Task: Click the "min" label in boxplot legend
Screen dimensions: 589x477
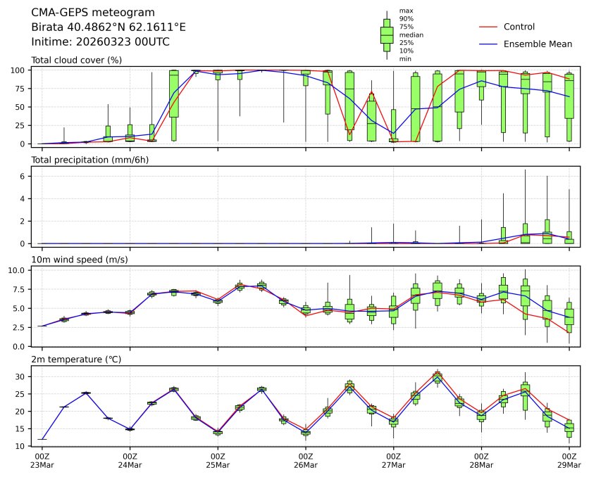Action: point(405,59)
